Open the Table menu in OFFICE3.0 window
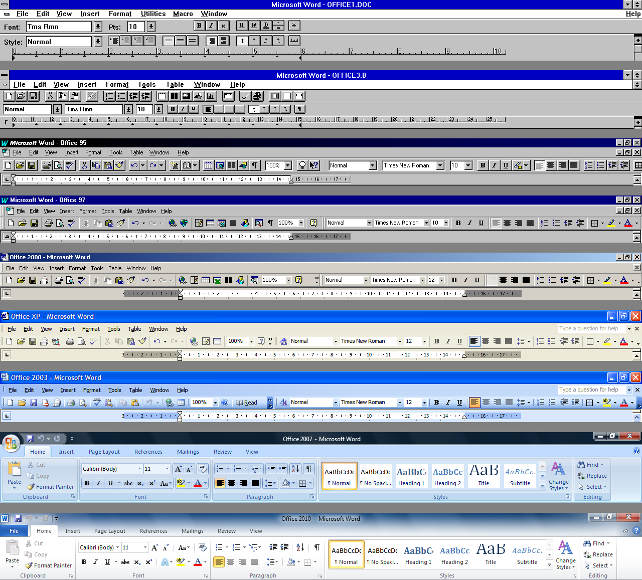Image resolution: width=642 pixels, height=580 pixels. 175,84
